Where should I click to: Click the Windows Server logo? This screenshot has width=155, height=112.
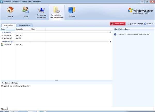[140, 11]
